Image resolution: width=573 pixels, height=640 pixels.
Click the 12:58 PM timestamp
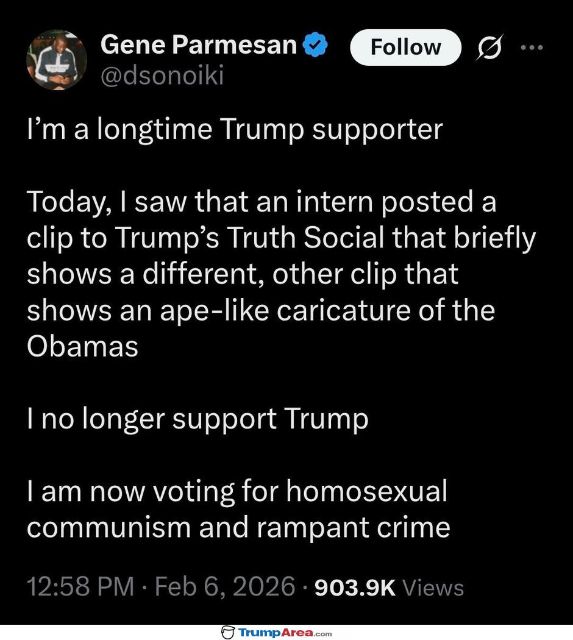click(x=80, y=587)
